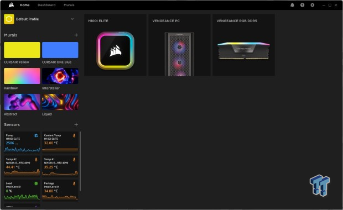The image size is (343, 210).
Task: Select the CORSAIR Yellow mural swatch
Action: [x=22, y=50]
